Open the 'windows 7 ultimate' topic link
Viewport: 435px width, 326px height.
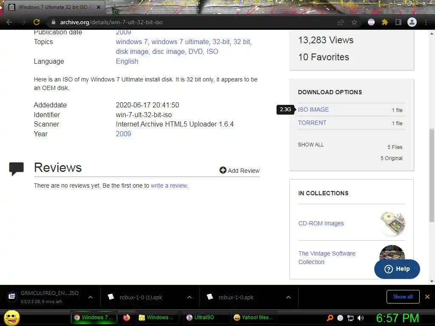pos(180,42)
